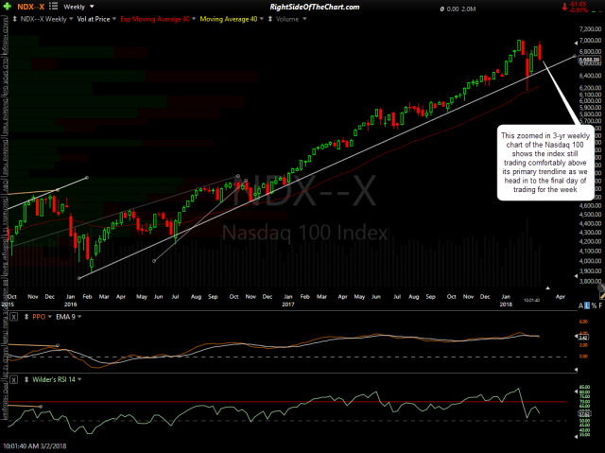Open the Wilder's RSI 14 dropdown

79,379
